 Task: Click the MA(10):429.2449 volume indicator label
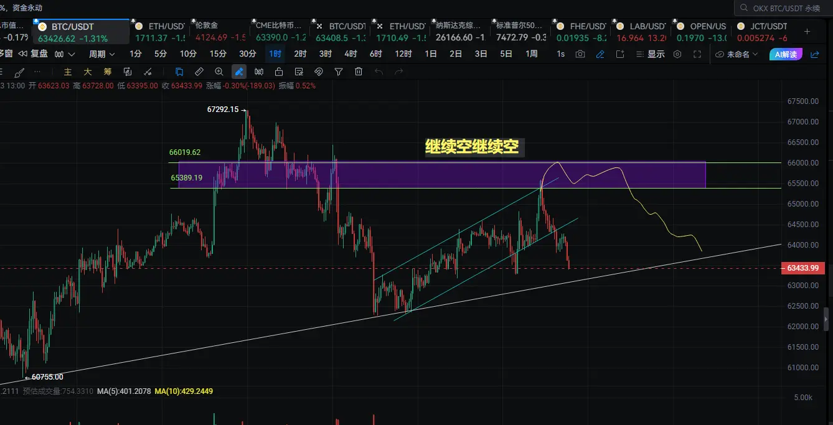(184, 391)
